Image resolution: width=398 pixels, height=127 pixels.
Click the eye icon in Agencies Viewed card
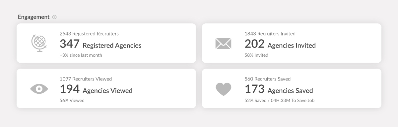[x=39, y=89]
